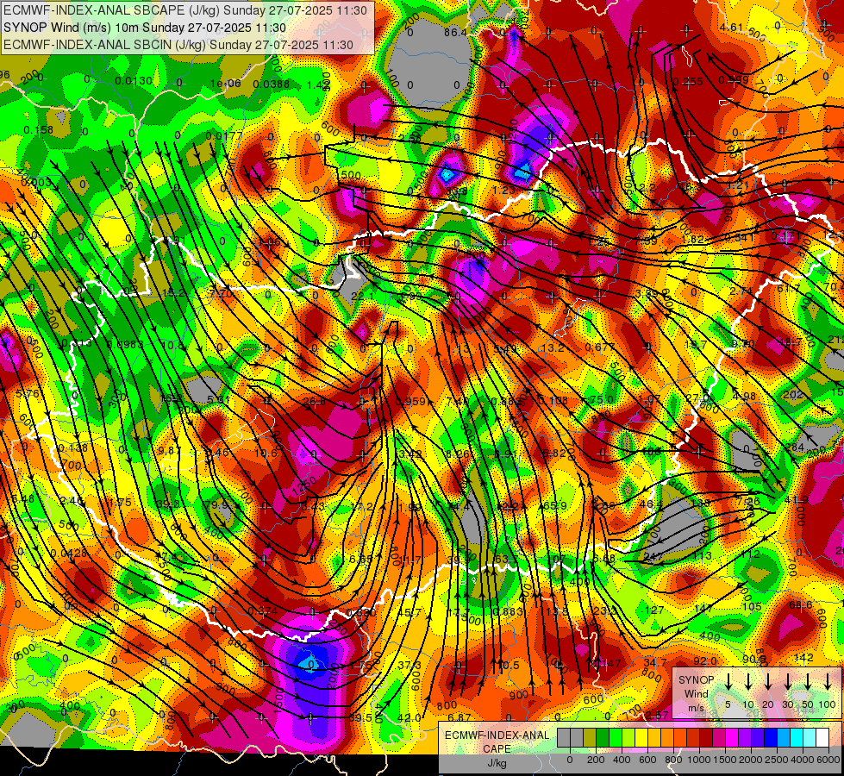Click the ECMWF-INDEX-ANAL legend label
Viewport: 844px width, 776px height.
[x=497, y=735]
